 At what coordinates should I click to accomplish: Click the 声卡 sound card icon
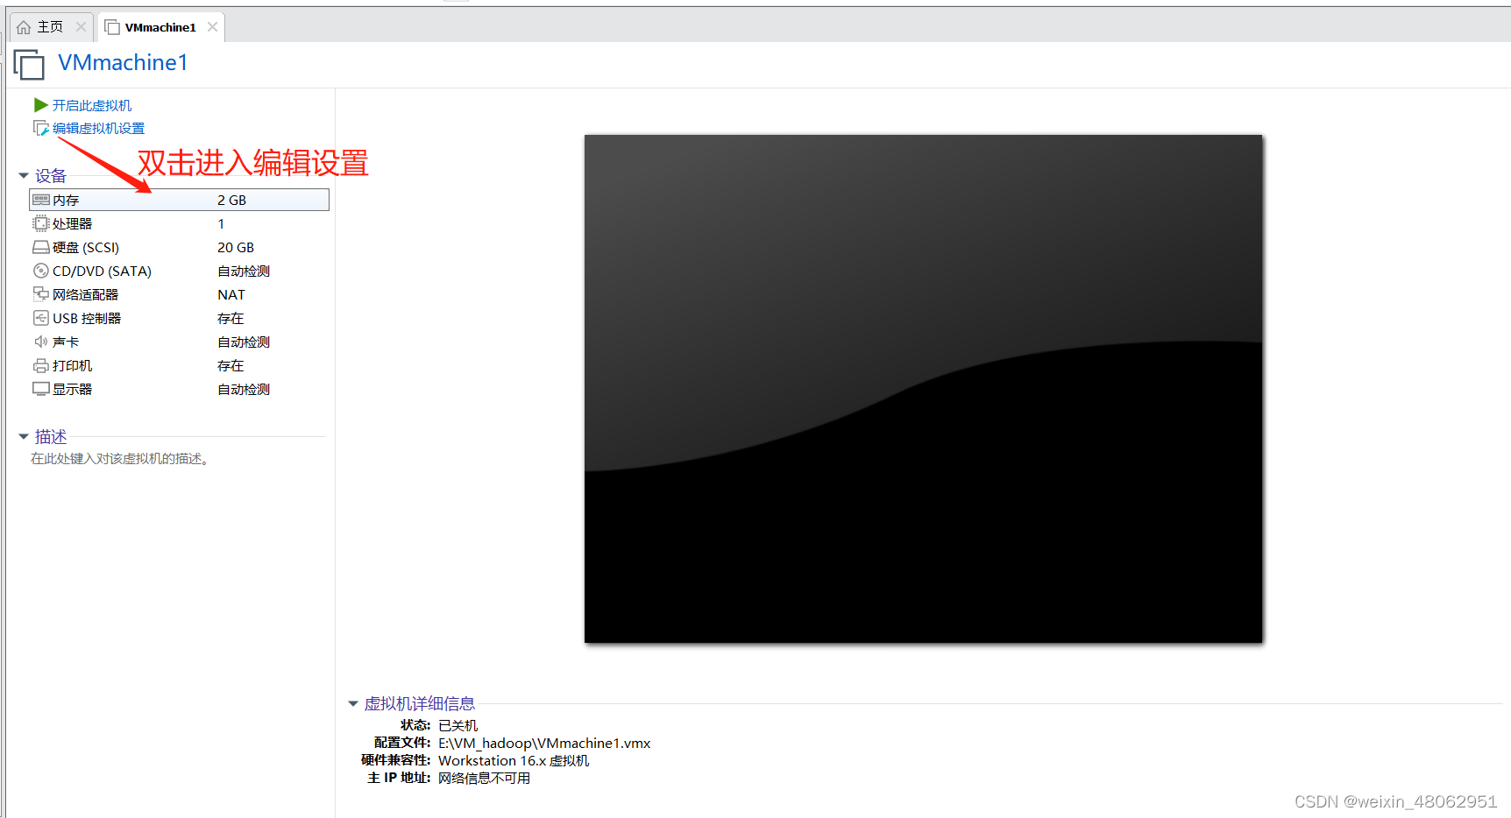click(x=41, y=342)
